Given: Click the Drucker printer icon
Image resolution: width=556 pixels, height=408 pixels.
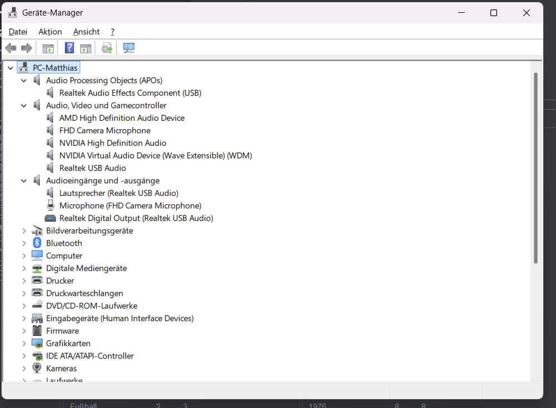Looking at the screenshot, I should [37, 280].
